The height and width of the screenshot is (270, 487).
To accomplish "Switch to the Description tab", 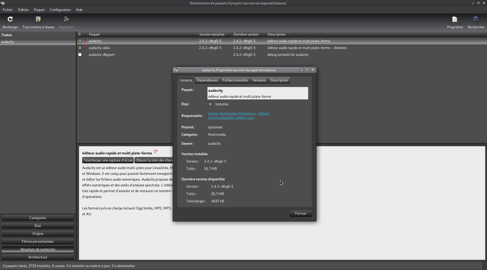I will coord(279,80).
